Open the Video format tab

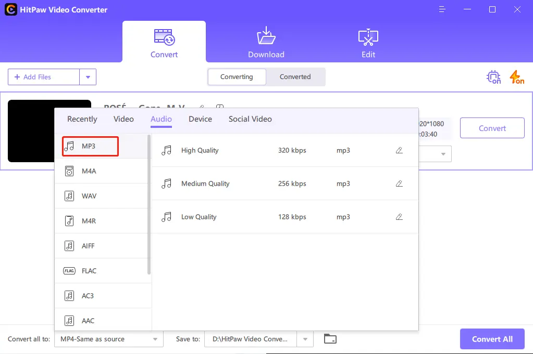click(123, 119)
